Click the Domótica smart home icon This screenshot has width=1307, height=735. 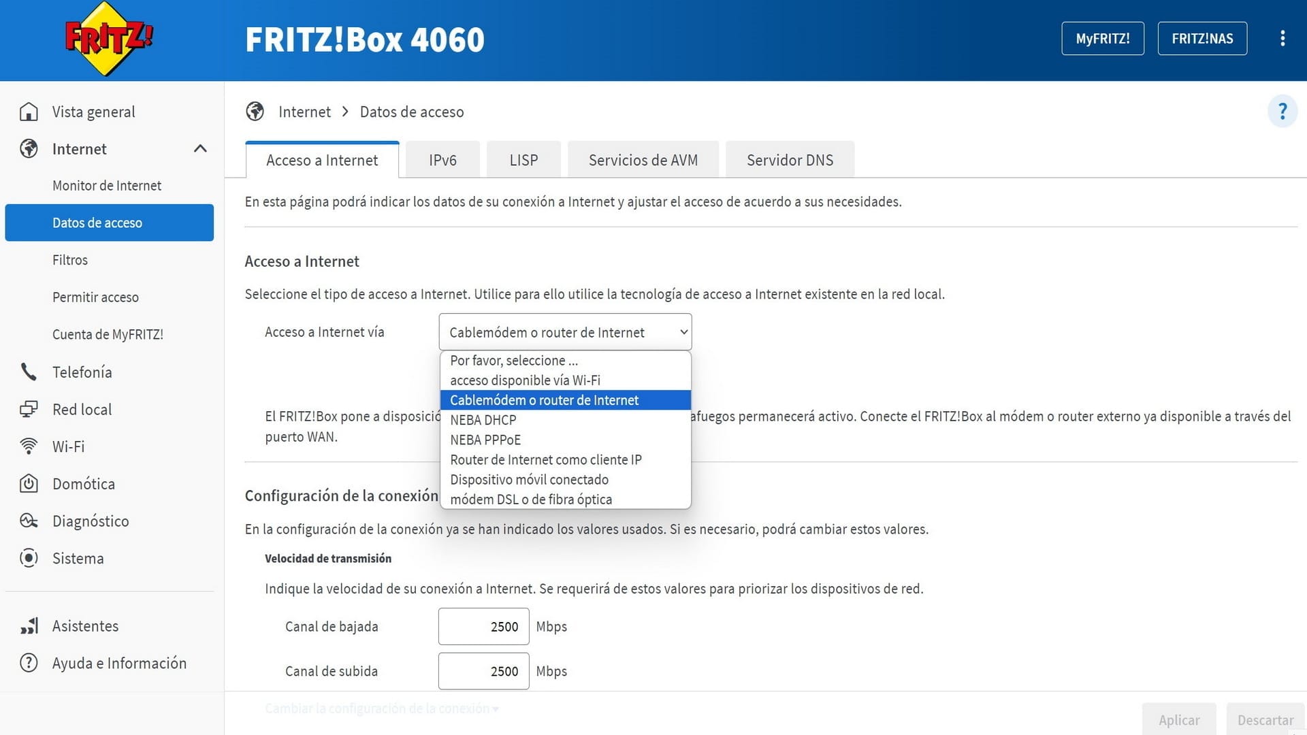pos(29,484)
